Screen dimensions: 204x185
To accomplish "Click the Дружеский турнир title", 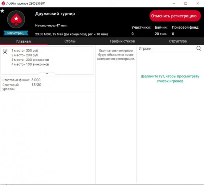I will pos(55,14).
